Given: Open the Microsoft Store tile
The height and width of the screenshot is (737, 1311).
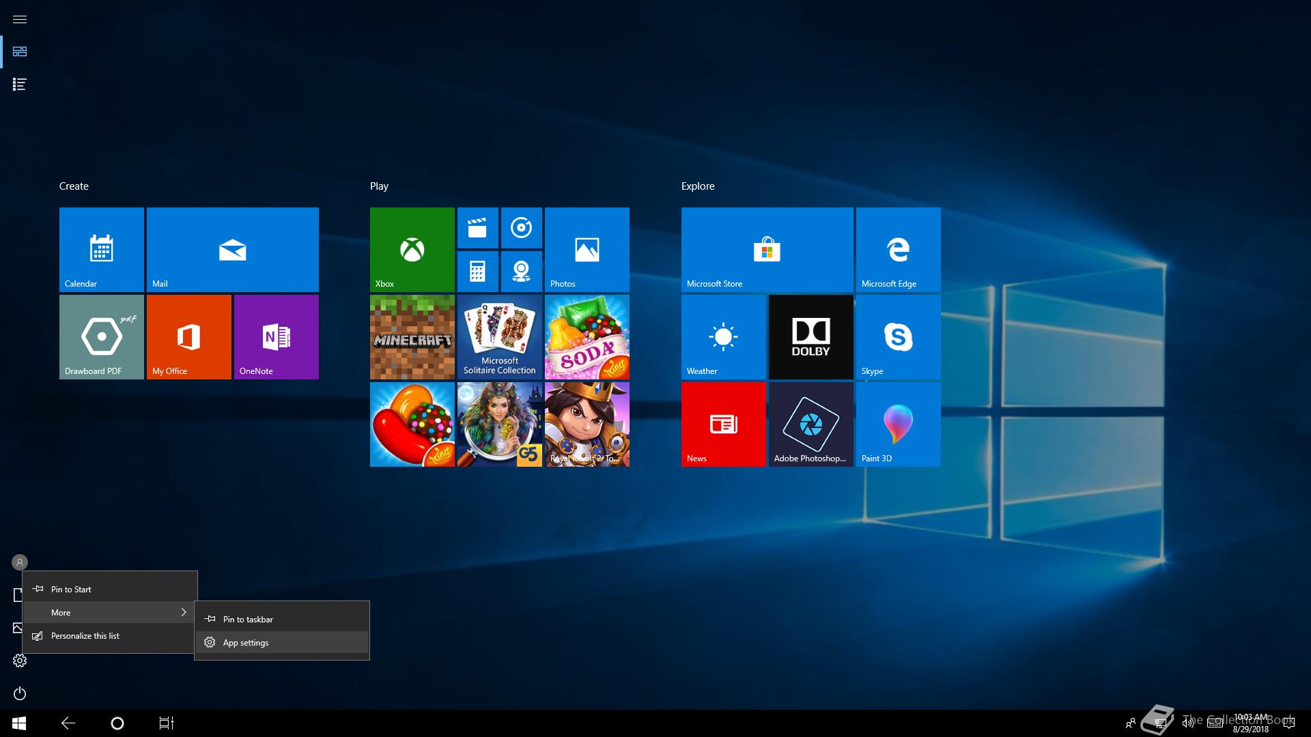Looking at the screenshot, I should pos(767,250).
